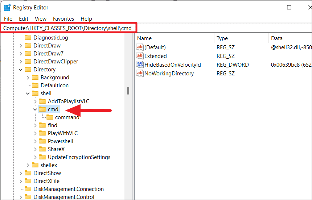This screenshot has height=200, width=312.
Task: Expand the DirectDraw key
Action: coord(21,46)
